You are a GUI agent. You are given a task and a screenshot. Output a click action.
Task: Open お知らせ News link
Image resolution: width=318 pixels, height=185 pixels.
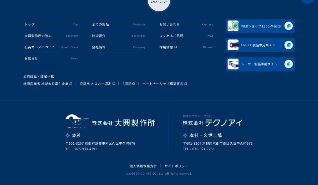point(51,58)
